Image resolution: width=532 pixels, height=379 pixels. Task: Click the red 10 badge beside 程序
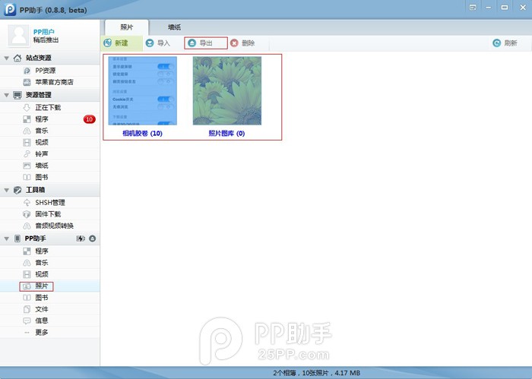(89, 119)
